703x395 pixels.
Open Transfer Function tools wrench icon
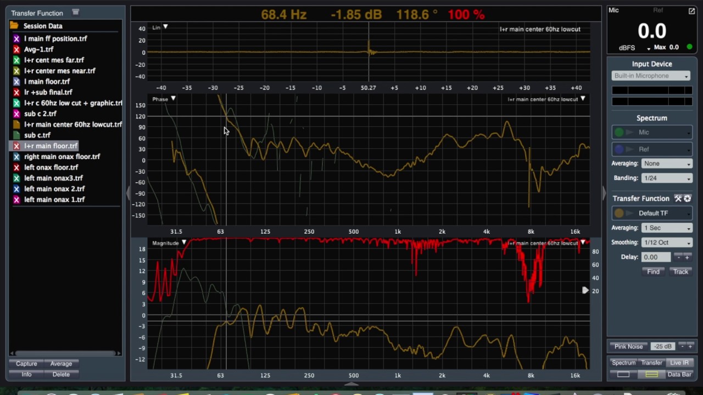pyautogui.click(x=678, y=199)
